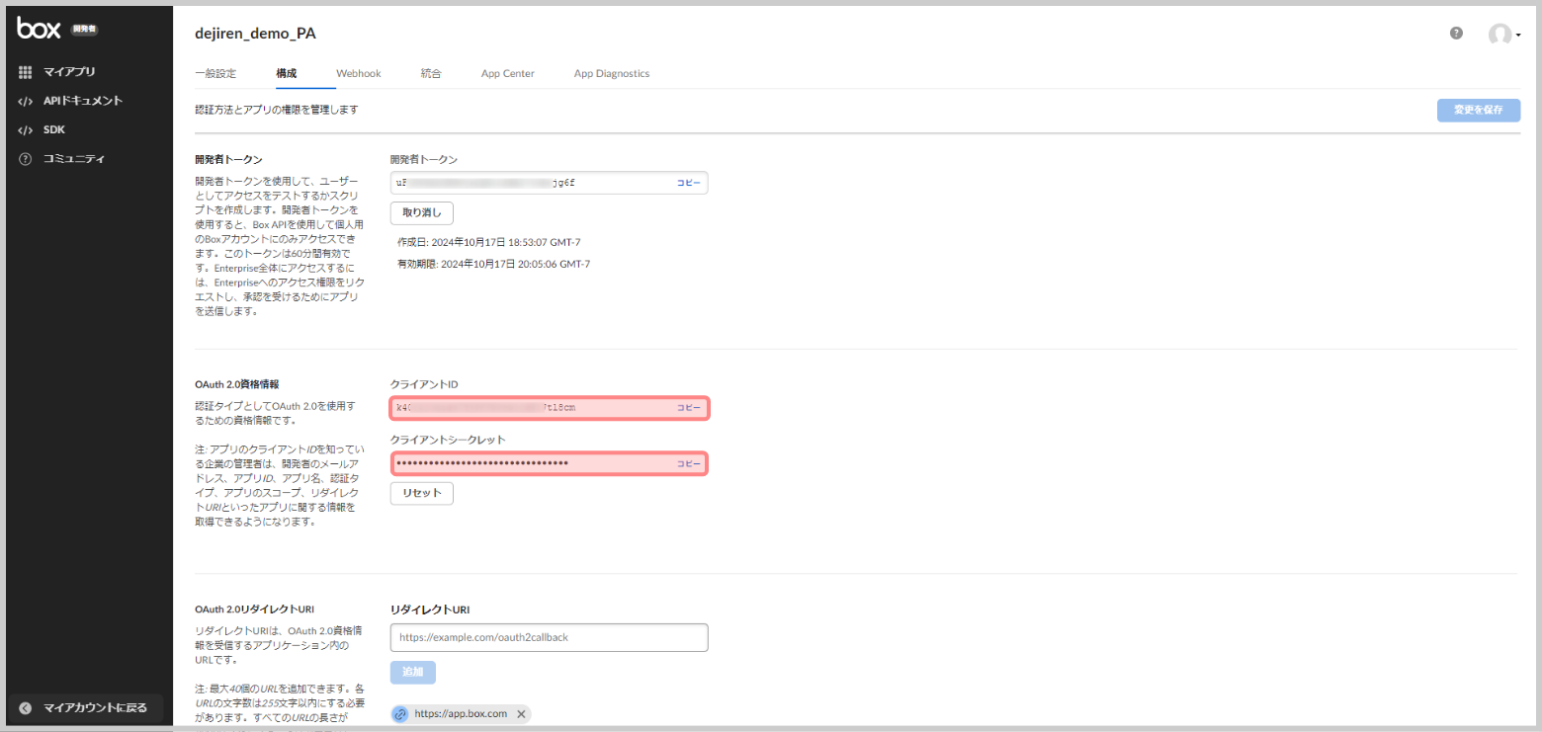Image resolution: width=1542 pixels, height=732 pixels.
Task: Click the 認証方法とアプリの権限を管理します description
Action: [276, 110]
